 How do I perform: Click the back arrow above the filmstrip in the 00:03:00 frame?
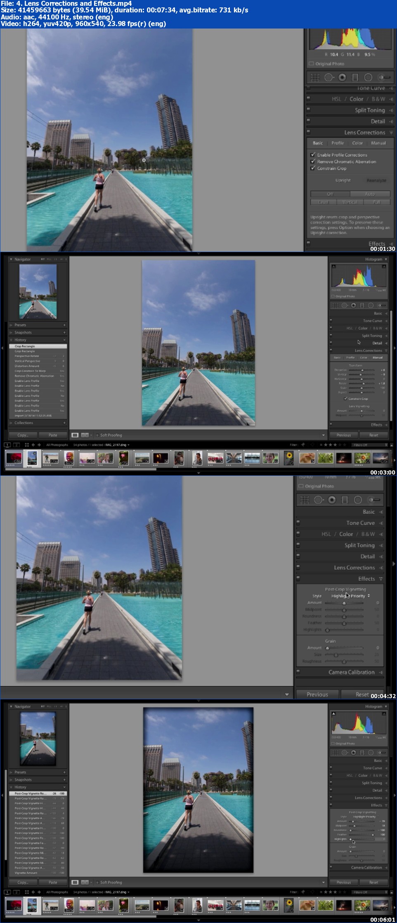coord(33,445)
